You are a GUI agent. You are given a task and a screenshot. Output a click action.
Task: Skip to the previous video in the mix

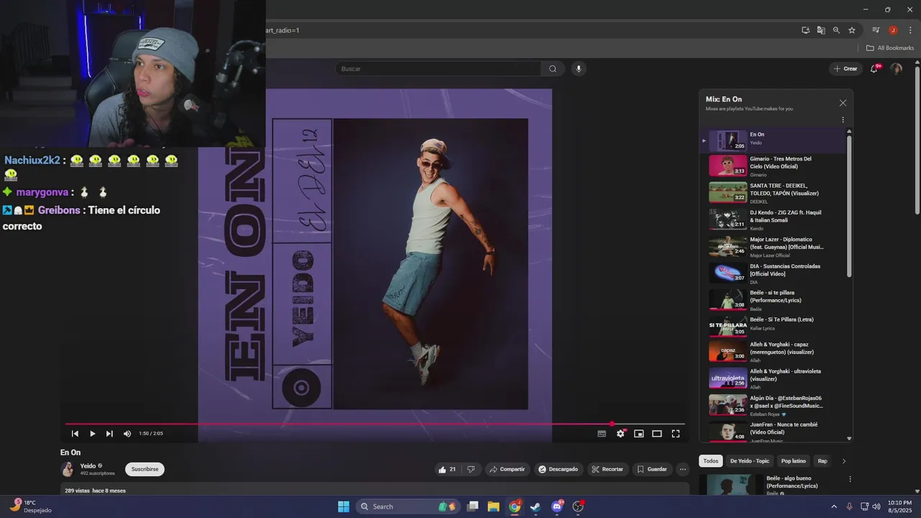coord(75,434)
